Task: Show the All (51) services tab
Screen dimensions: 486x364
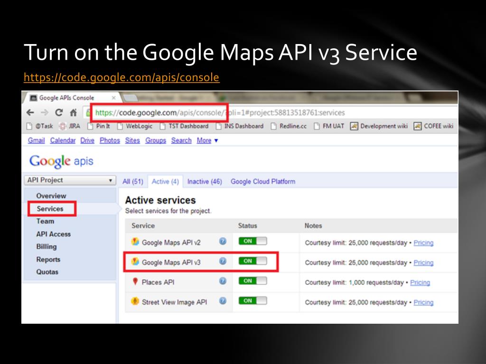Action: (133, 182)
